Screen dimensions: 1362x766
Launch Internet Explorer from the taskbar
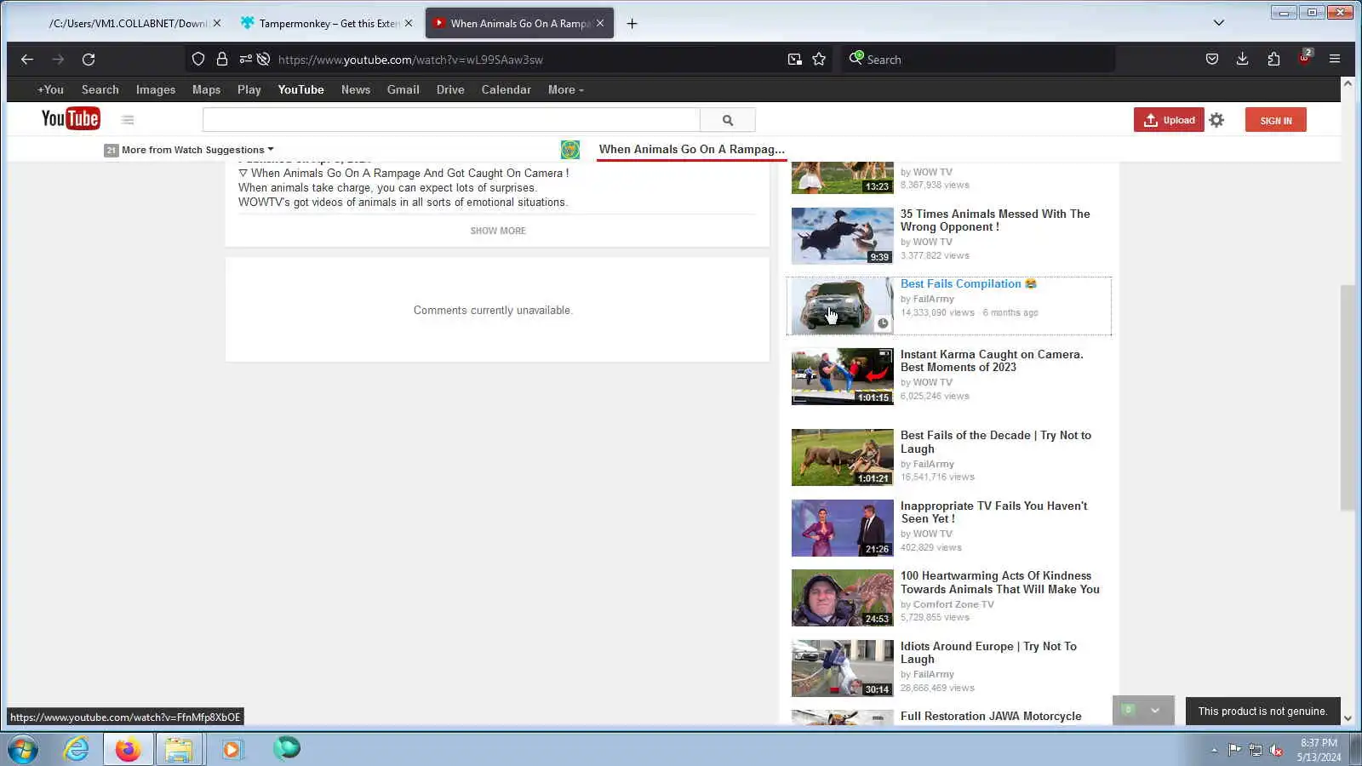coord(77,750)
